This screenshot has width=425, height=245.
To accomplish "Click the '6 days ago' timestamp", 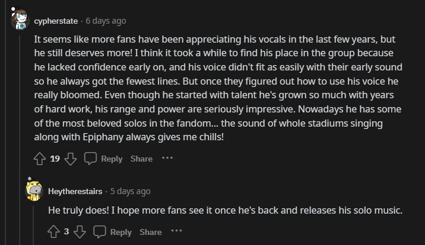I will [x=106, y=21].
